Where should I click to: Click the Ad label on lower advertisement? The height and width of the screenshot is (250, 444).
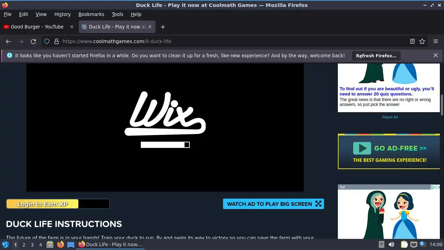pos(342,187)
